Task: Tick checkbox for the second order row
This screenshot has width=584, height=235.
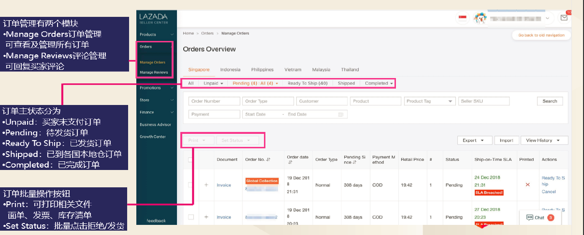Action: click(x=191, y=217)
